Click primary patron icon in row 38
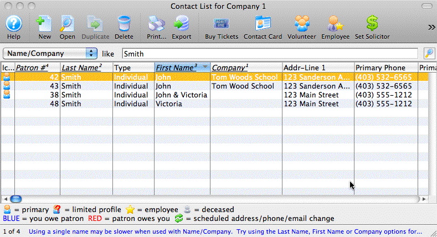This screenshot has width=437, height=237. [x=7, y=95]
